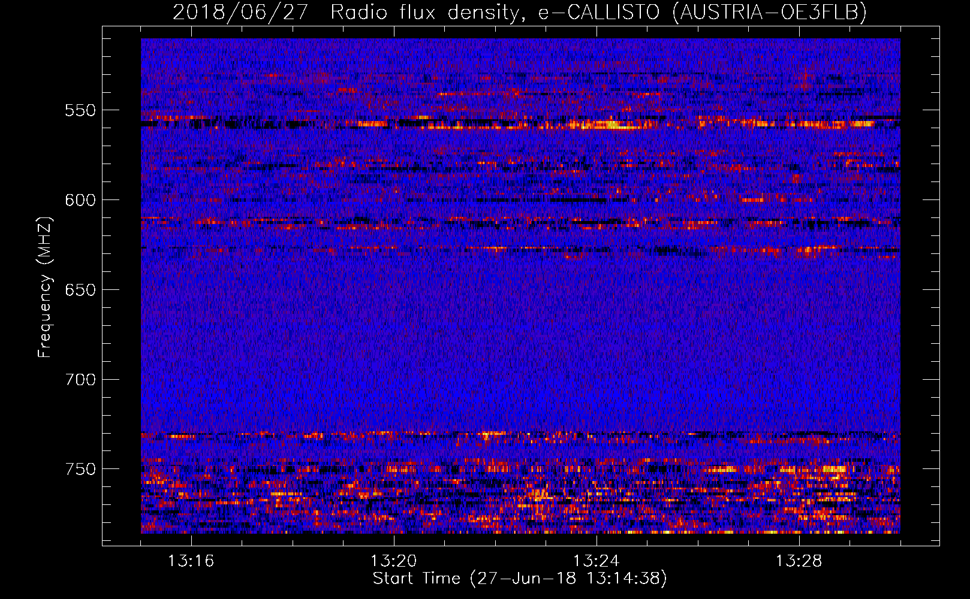Click the 13:20 time tick label

coord(394,561)
